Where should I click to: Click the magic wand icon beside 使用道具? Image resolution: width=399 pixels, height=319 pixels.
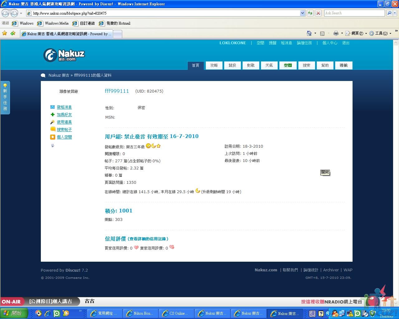[52, 122]
